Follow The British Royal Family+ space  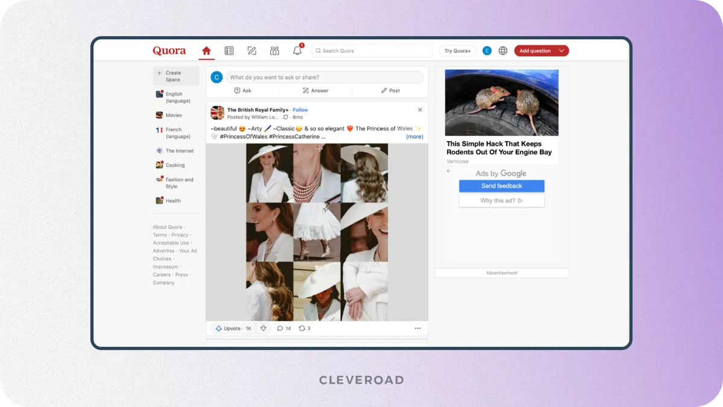[x=300, y=110]
